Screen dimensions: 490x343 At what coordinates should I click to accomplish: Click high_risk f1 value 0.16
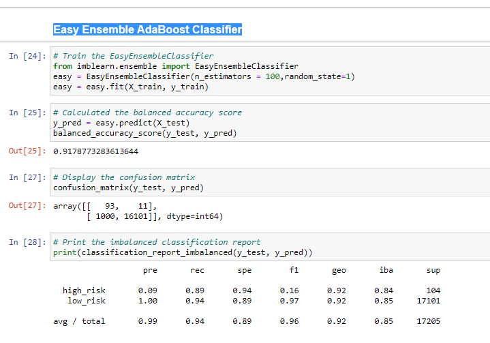[290, 290]
